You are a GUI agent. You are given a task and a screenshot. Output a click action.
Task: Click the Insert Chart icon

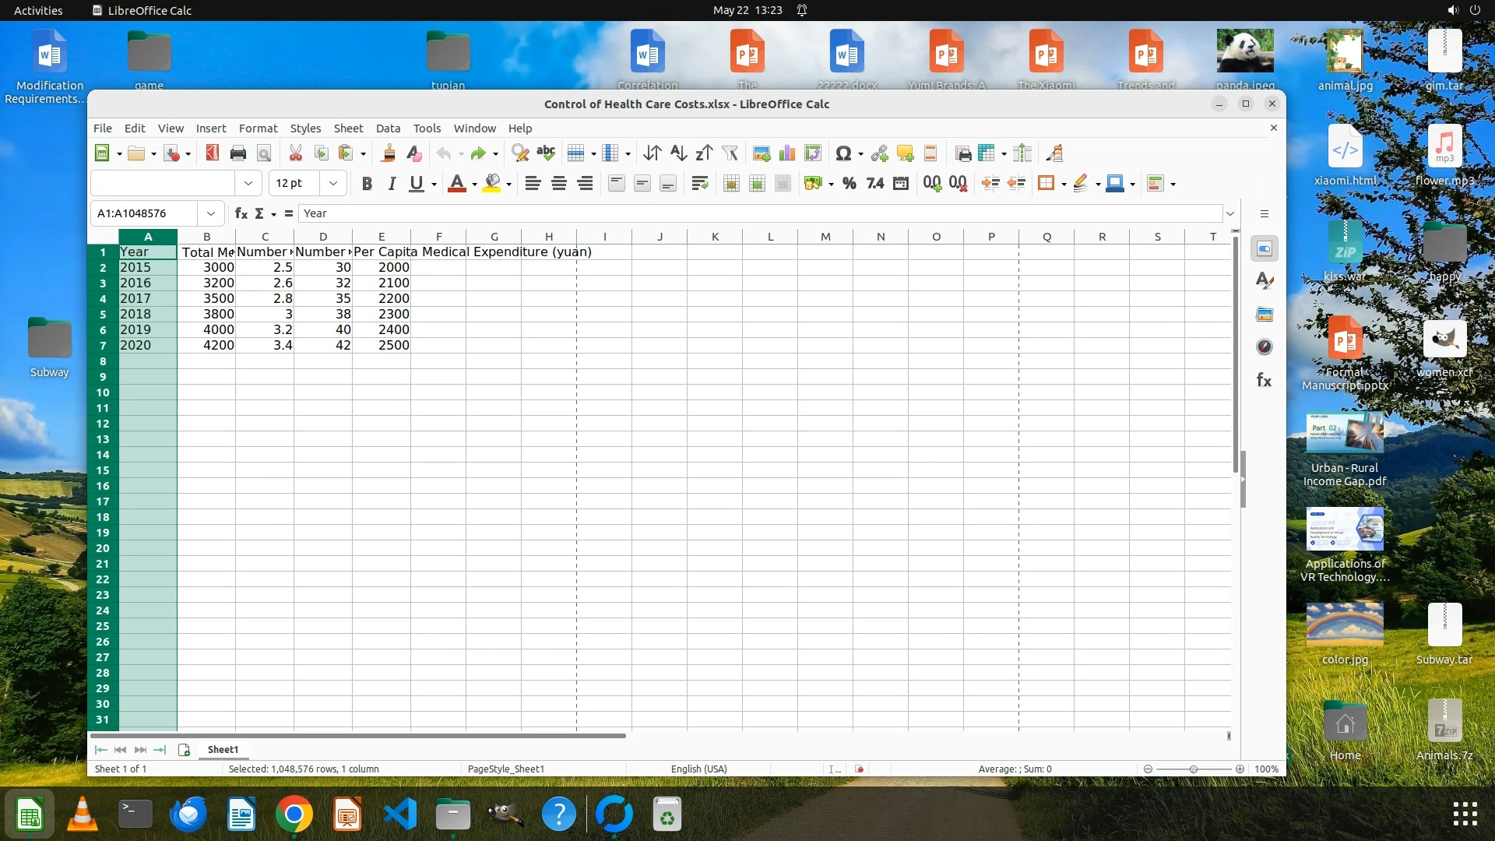(x=787, y=153)
